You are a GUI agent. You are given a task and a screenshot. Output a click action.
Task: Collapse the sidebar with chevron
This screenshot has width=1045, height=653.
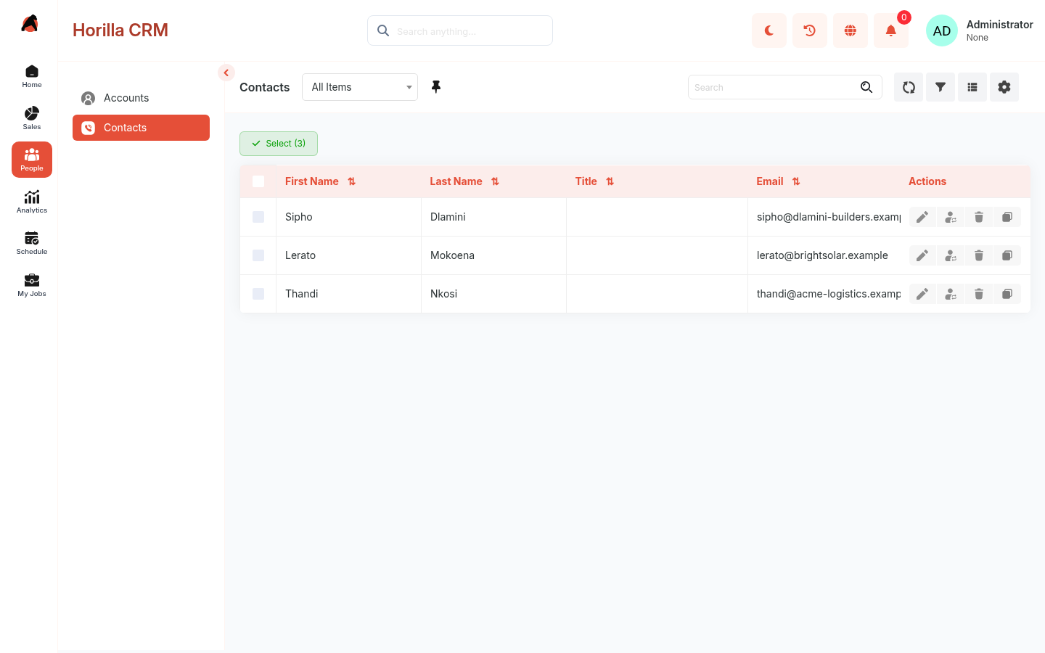point(226,73)
